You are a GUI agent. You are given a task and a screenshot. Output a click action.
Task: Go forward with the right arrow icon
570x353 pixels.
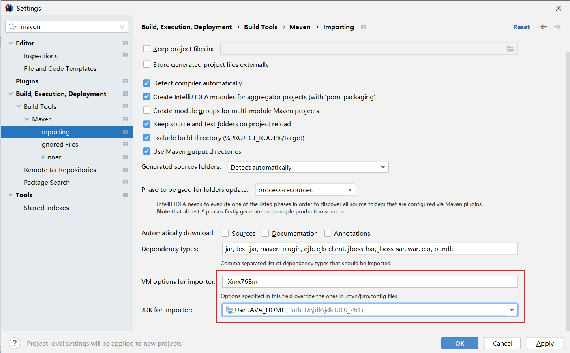pyautogui.click(x=557, y=27)
